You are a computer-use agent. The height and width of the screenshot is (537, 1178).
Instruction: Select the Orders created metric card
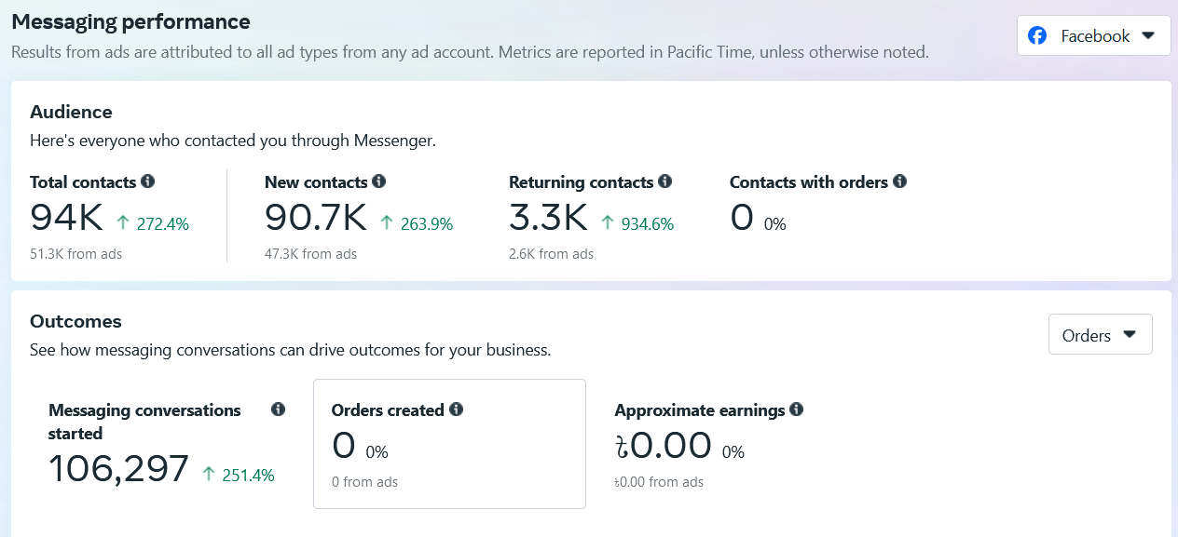coord(449,444)
